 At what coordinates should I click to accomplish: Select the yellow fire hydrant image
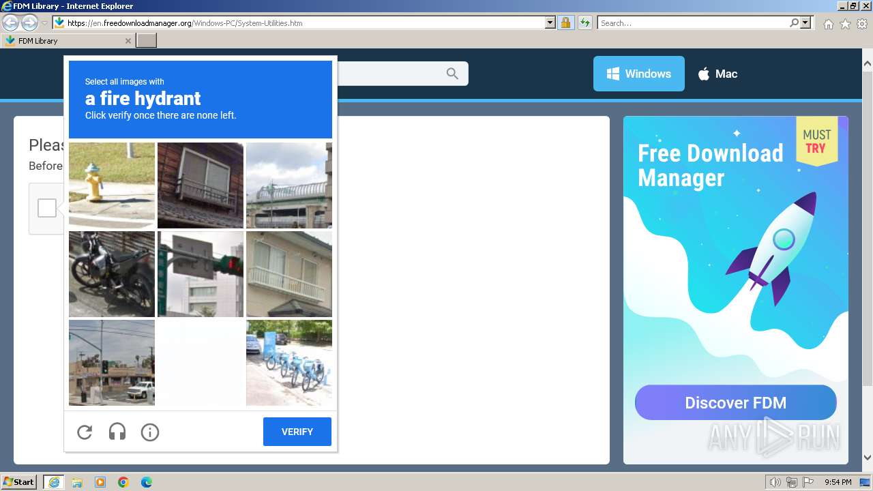pyautogui.click(x=112, y=185)
